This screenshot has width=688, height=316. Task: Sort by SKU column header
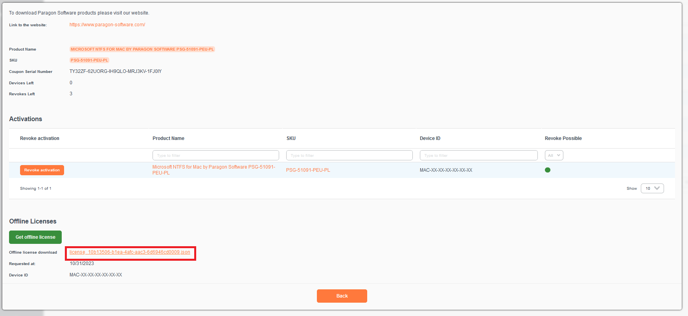pyautogui.click(x=291, y=138)
